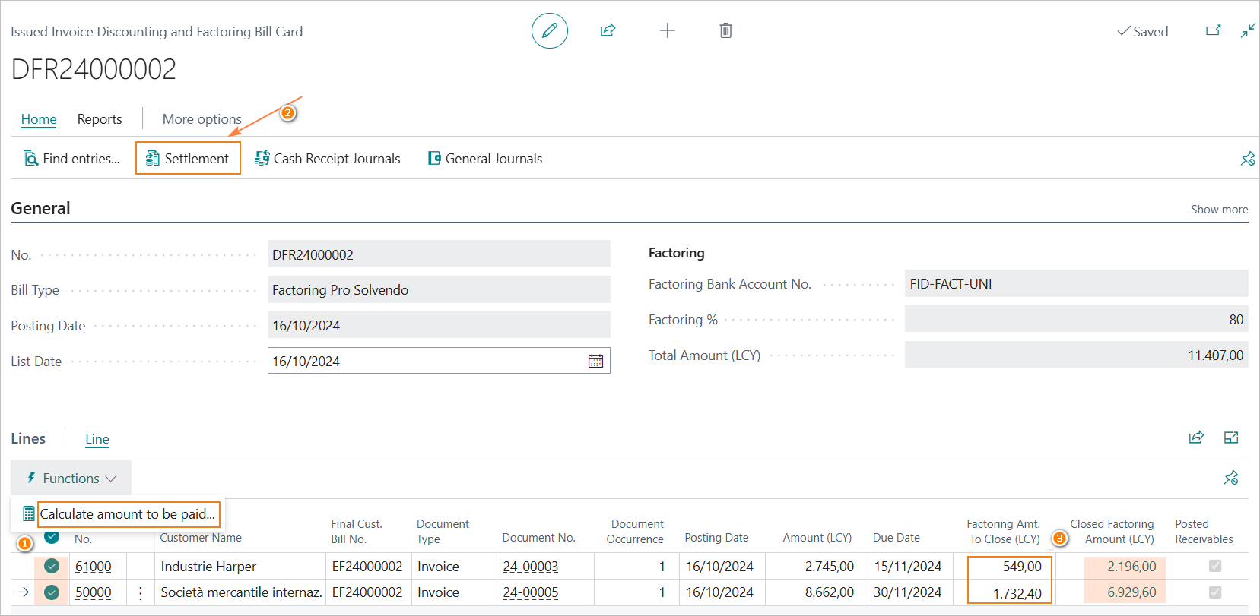Screen dimensions: 1260x616
Task: Click the Settlement button
Action: (188, 159)
